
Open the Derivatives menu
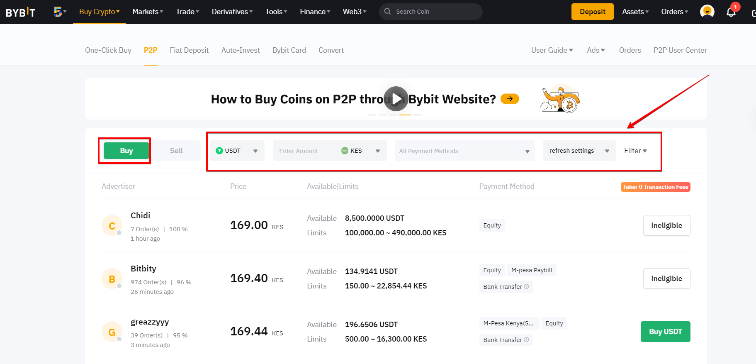pos(232,12)
